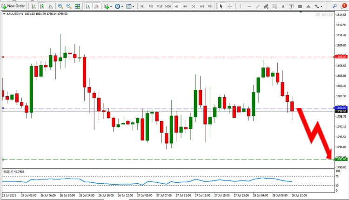The height and width of the screenshot is (200, 349).
Task: Switch to bar chart display
Action: pos(33,6)
